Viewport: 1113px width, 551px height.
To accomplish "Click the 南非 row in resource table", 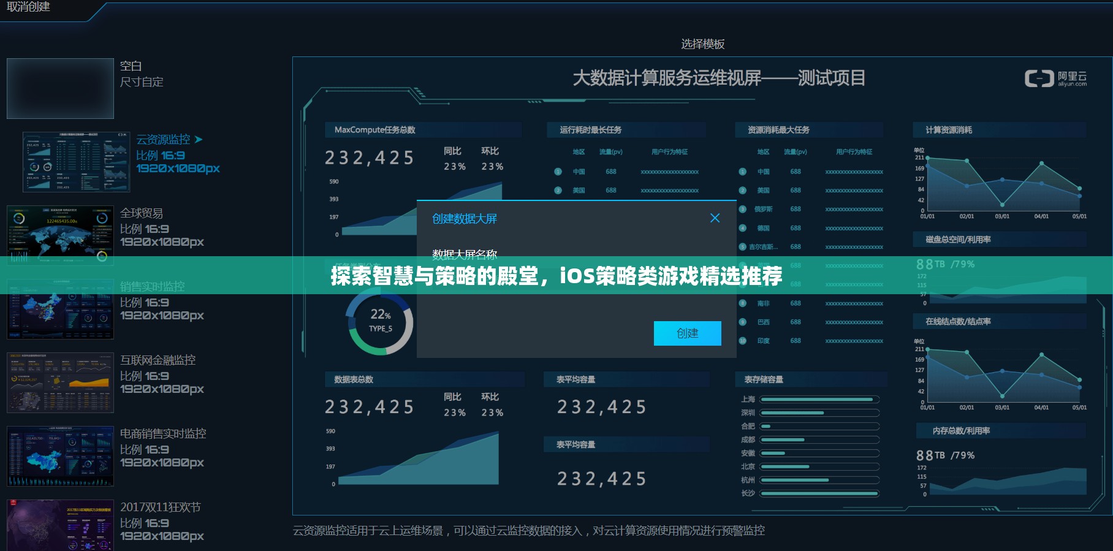I will coord(811,303).
